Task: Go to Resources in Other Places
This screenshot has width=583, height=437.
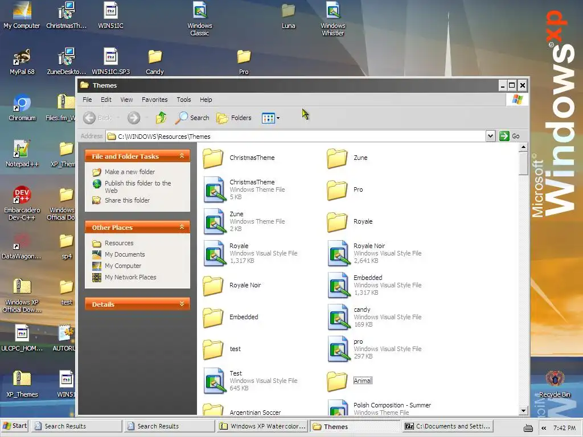Action: 119,243
